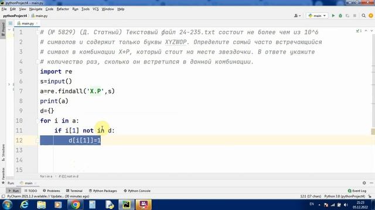Open Python Console tool window
375x210 pixels.
(137, 191)
